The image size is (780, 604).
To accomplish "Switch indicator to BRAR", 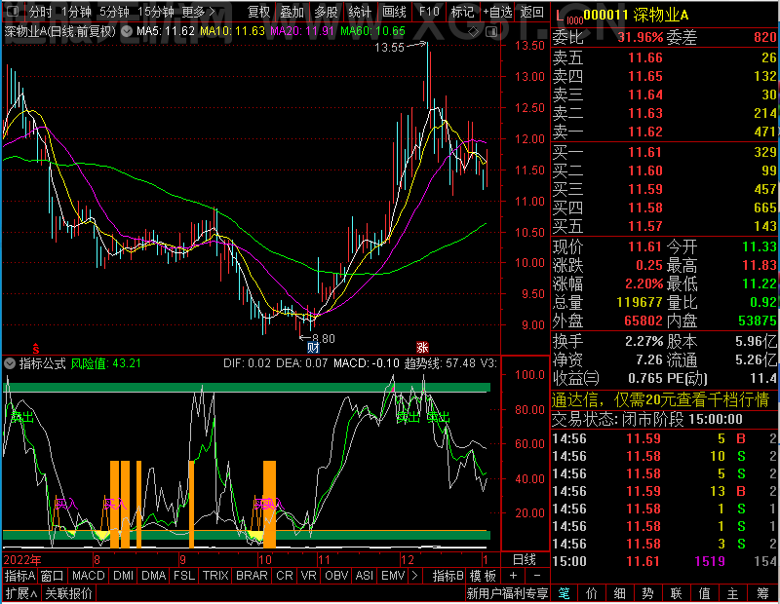I will coord(252,576).
